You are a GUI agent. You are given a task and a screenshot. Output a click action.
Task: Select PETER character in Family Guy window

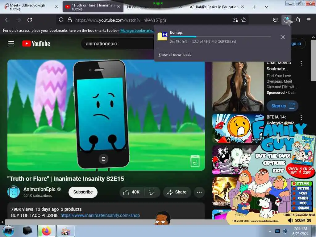click(x=302, y=188)
